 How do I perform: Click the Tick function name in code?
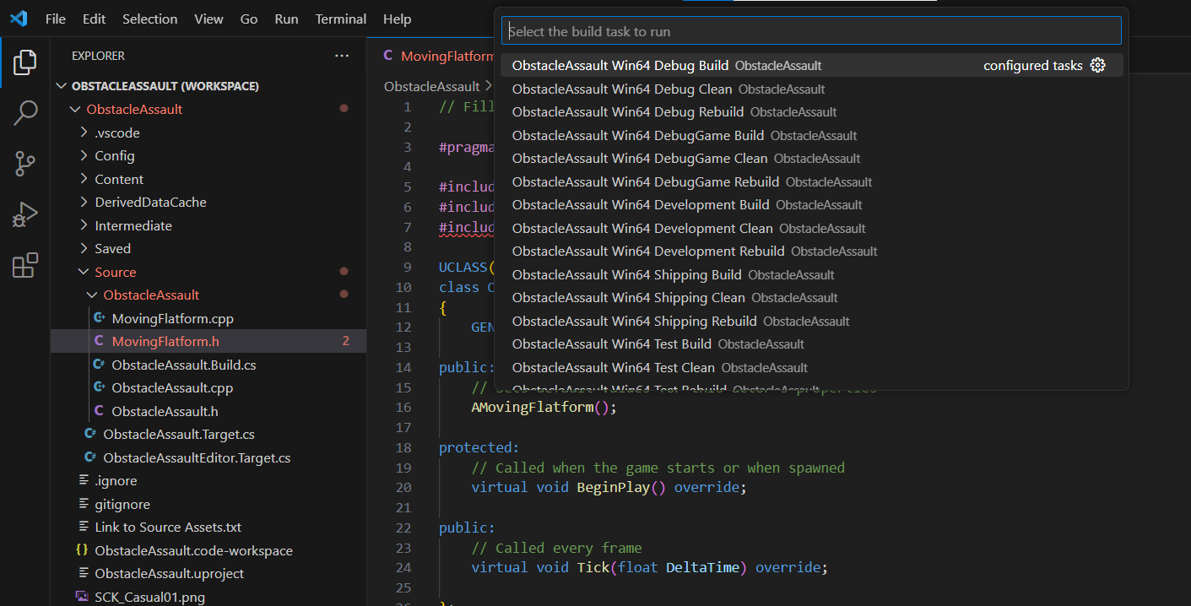click(593, 567)
